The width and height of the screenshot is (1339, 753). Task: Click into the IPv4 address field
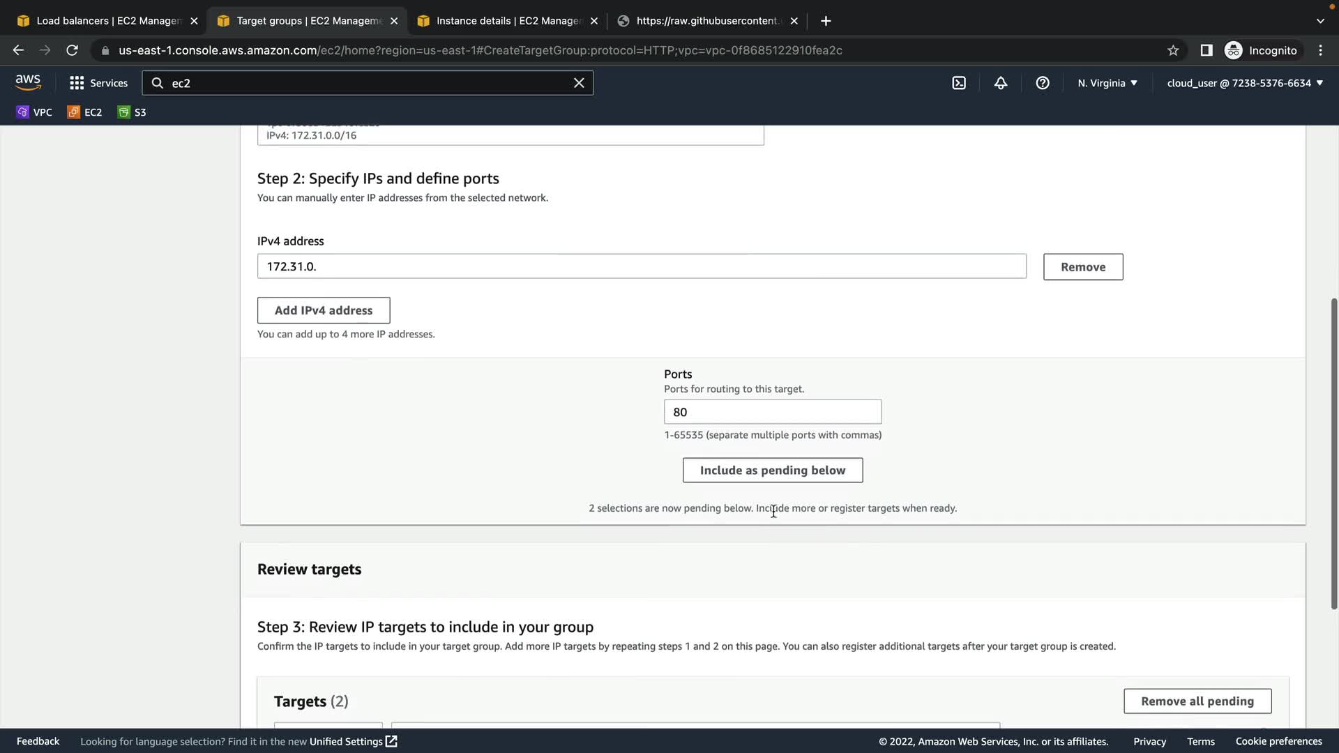click(x=642, y=266)
